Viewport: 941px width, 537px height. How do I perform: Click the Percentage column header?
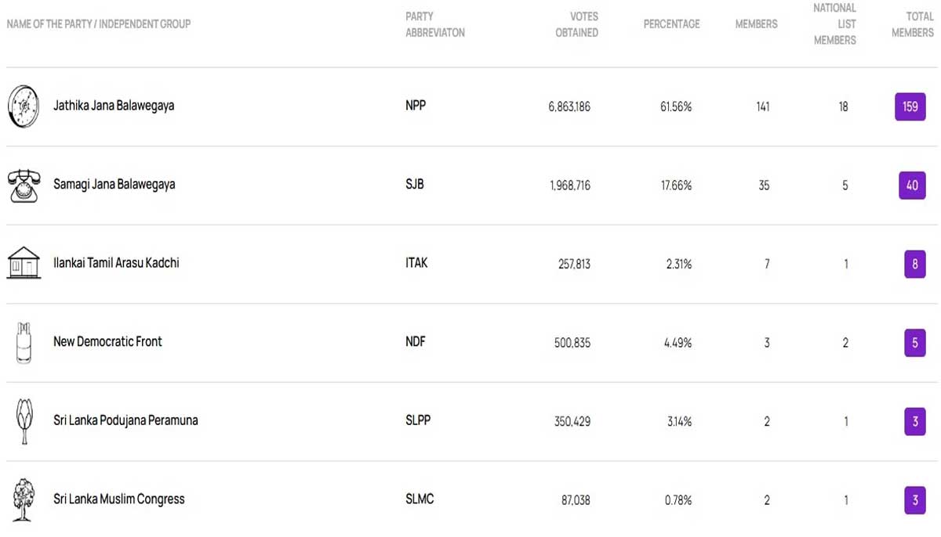coord(671,24)
